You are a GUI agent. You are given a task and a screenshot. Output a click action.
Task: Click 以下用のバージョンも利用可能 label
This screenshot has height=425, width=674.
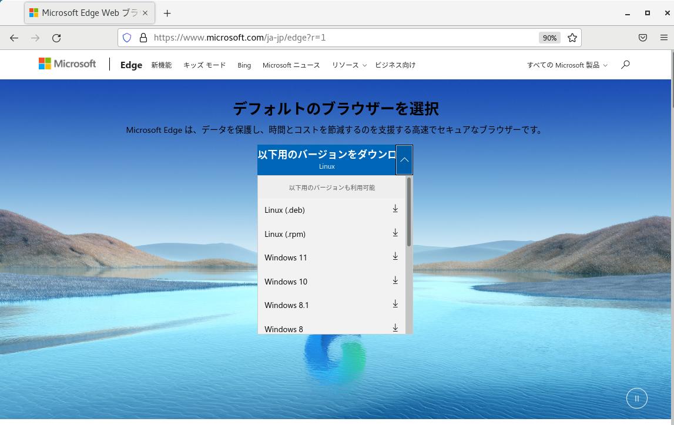[x=332, y=188]
